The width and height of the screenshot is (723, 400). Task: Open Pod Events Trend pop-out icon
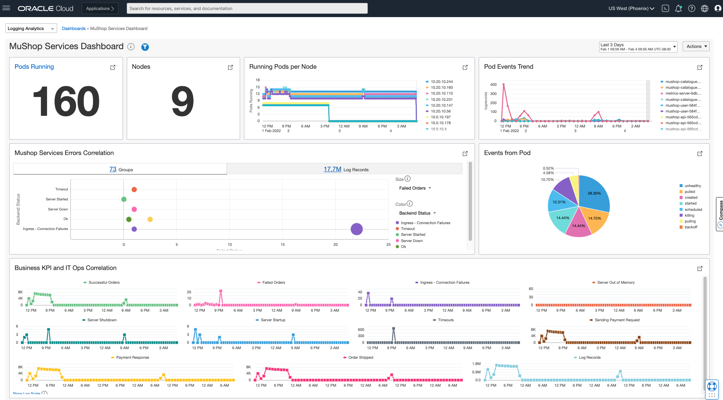pyautogui.click(x=700, y=67)
